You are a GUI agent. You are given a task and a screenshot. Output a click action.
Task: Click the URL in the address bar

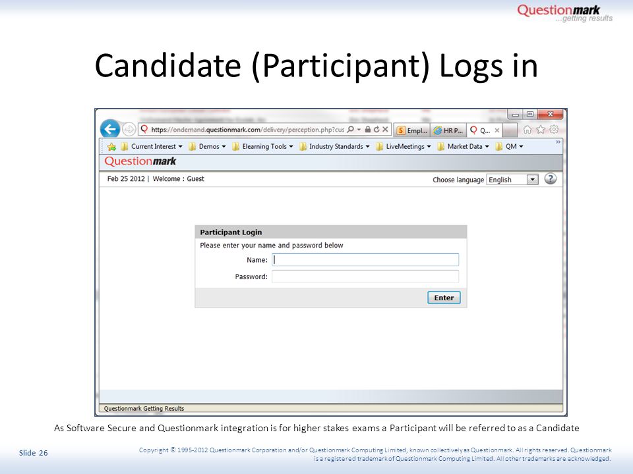coord(247,130)
